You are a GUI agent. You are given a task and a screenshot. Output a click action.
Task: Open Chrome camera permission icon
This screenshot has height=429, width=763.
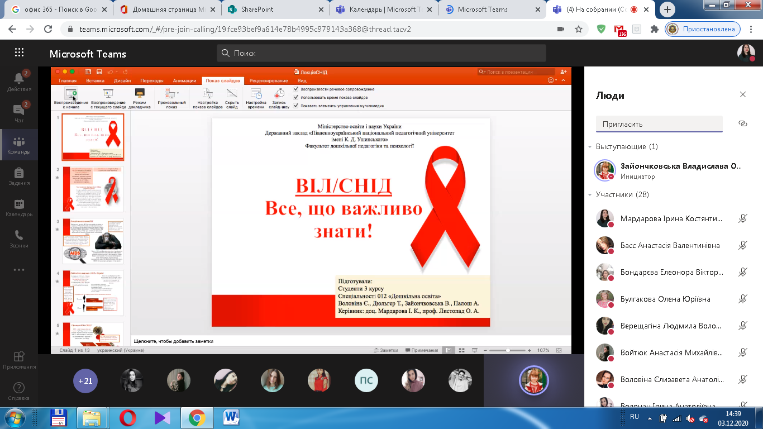coord(561,29)
